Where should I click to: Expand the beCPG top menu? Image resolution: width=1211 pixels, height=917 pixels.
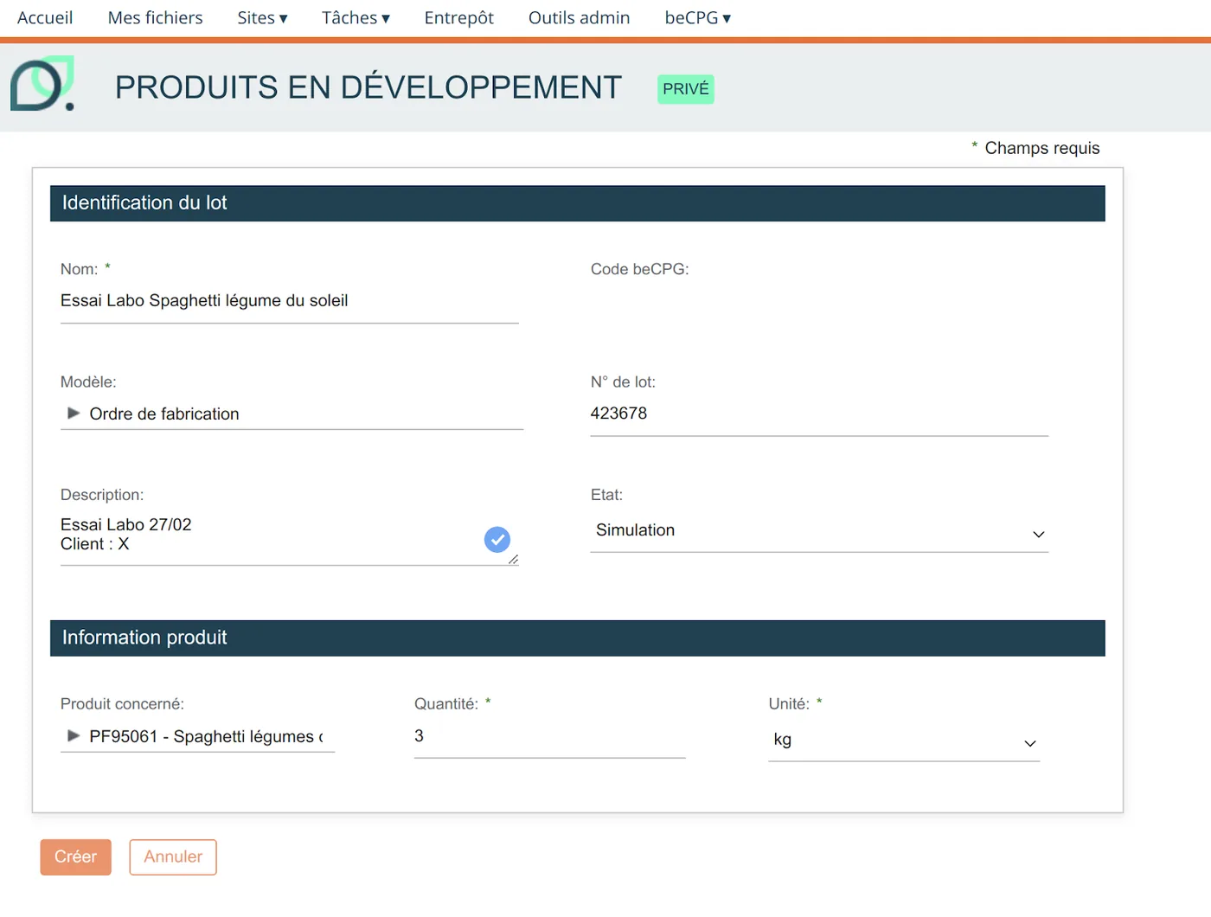tap(698, 18)
